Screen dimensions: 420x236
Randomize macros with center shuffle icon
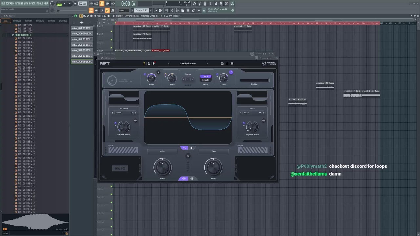point(188,156)
